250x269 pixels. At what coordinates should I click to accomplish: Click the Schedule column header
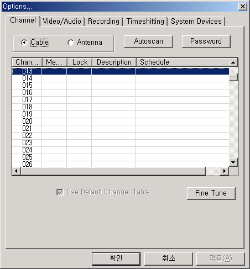coord(183,62)
